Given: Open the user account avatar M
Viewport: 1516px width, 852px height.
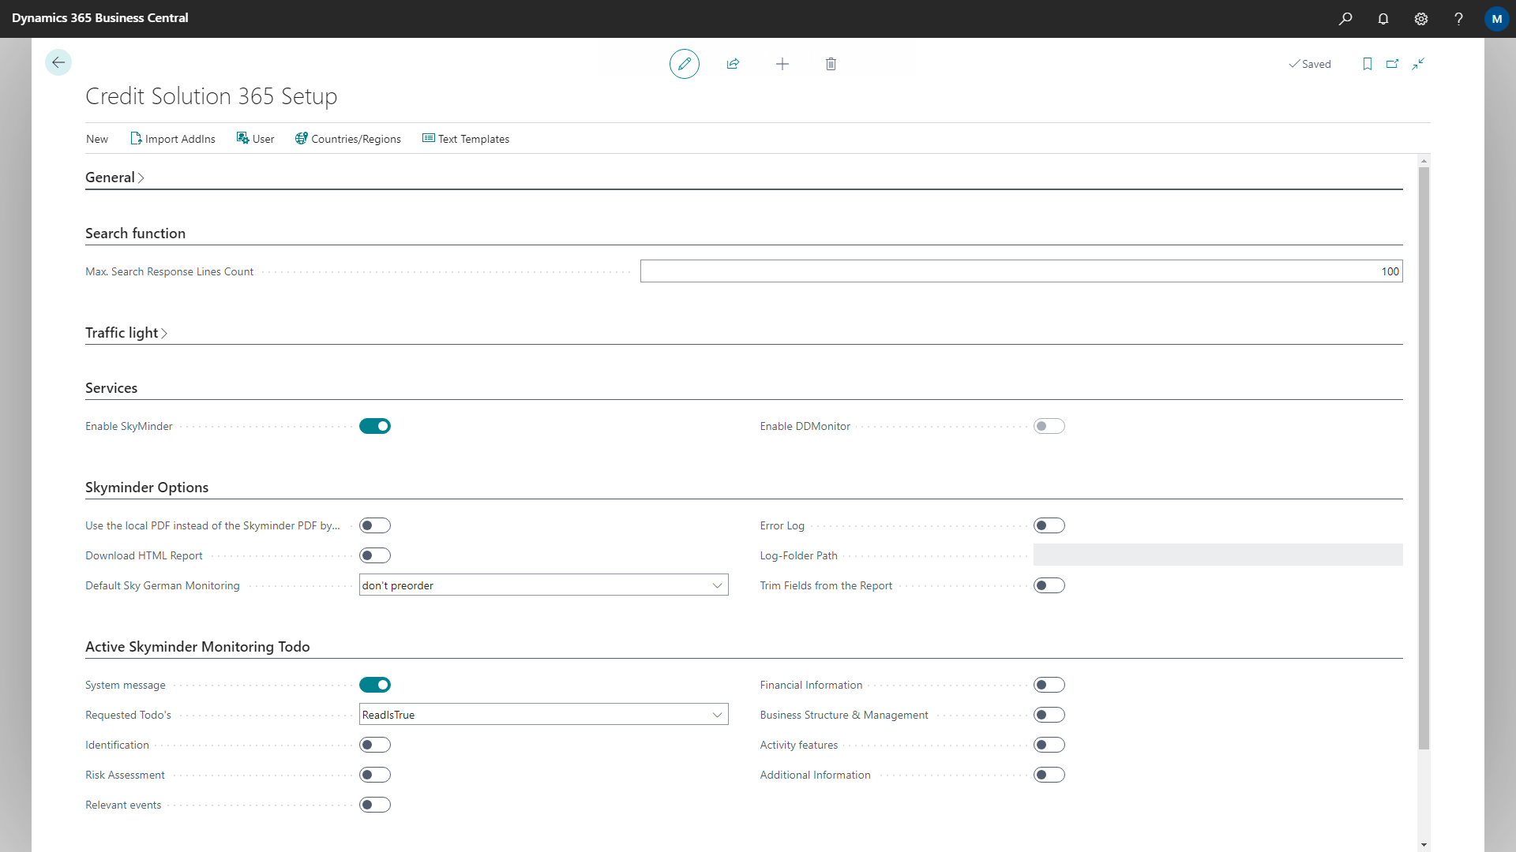Looking at the screenshot, I should click(1496, 18).
